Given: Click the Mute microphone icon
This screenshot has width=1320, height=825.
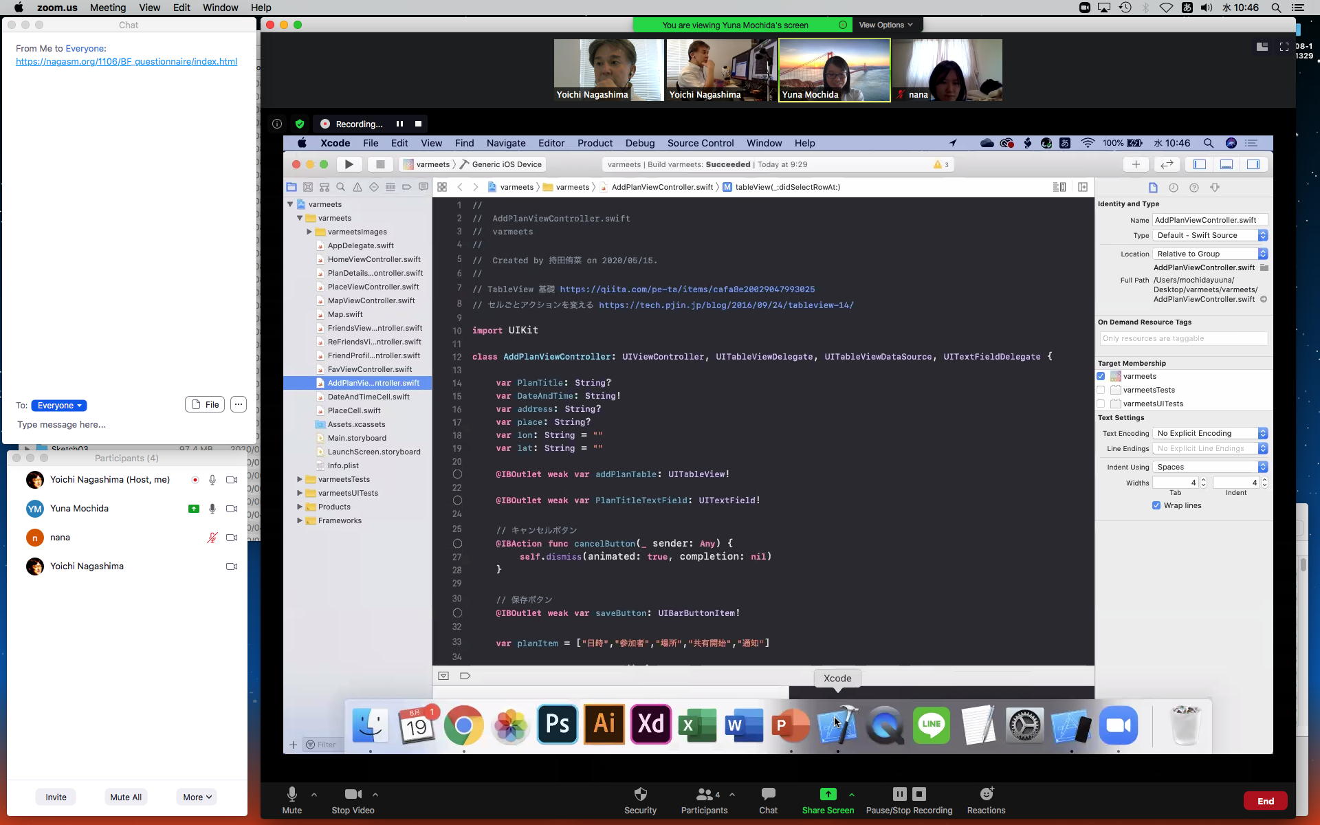Looking at the screenshot, I should (x=291, y=795).
